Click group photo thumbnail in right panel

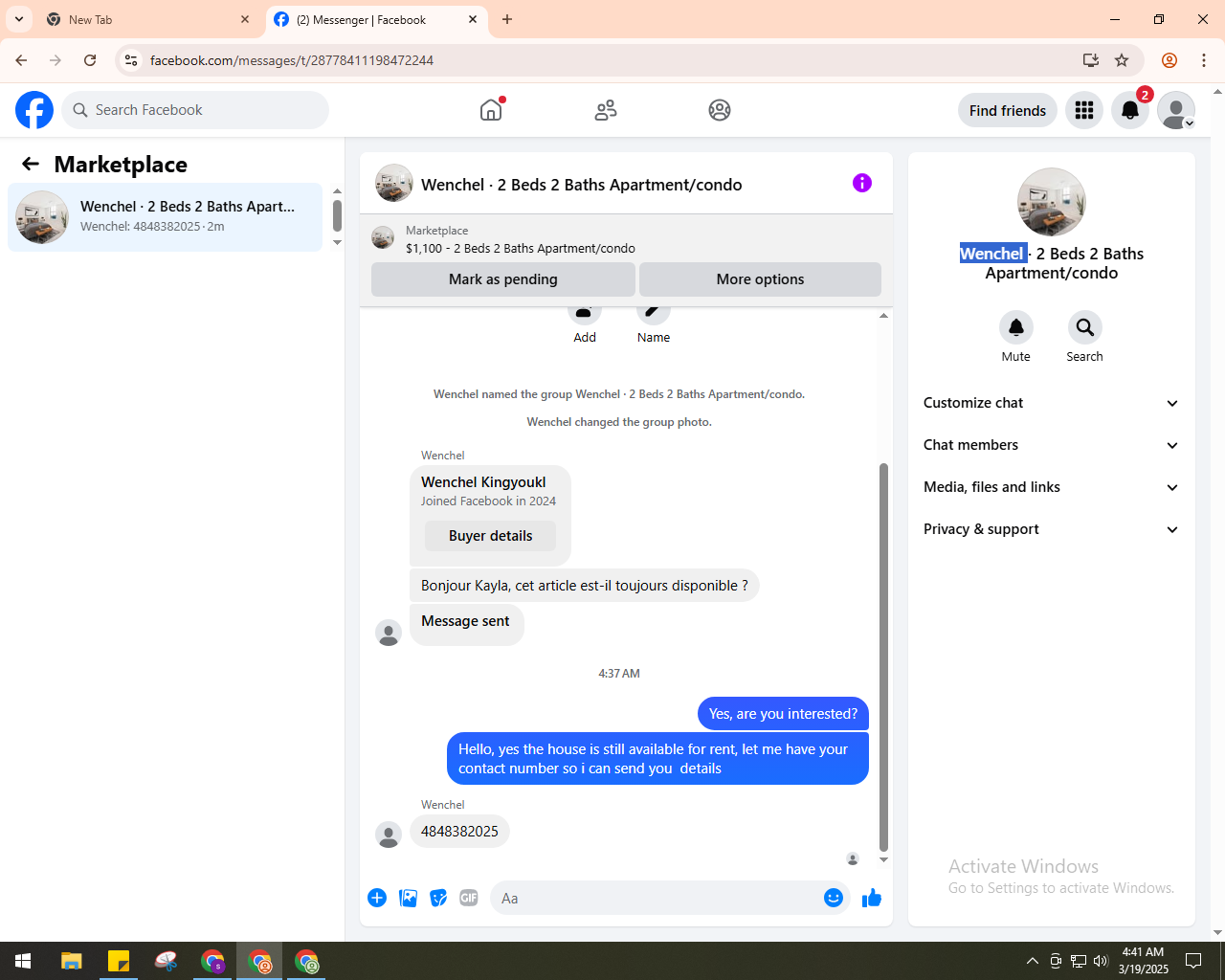pos(1052,202)
